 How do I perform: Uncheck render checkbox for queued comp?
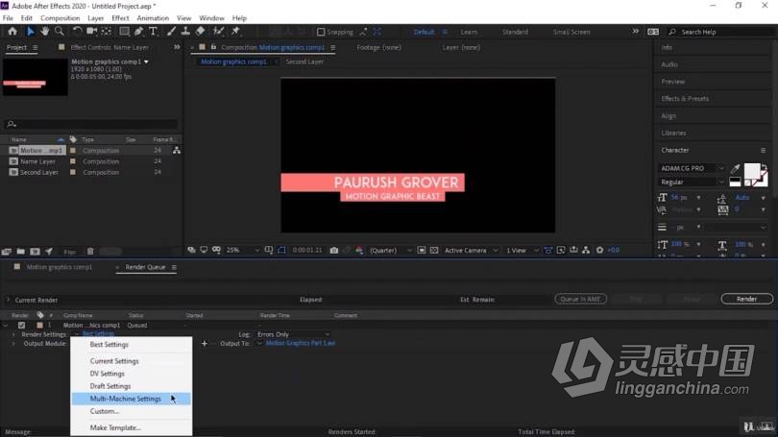point(21,326)
